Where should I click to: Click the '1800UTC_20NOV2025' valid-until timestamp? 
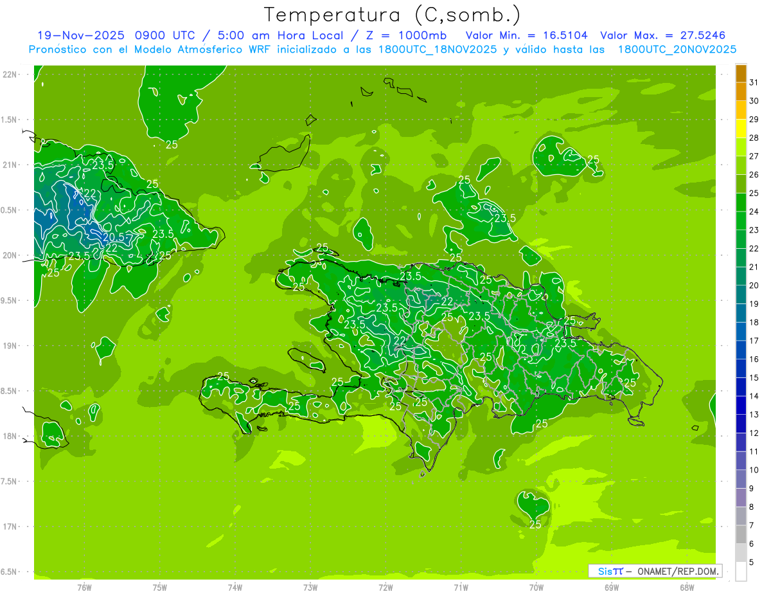point(677,50)
